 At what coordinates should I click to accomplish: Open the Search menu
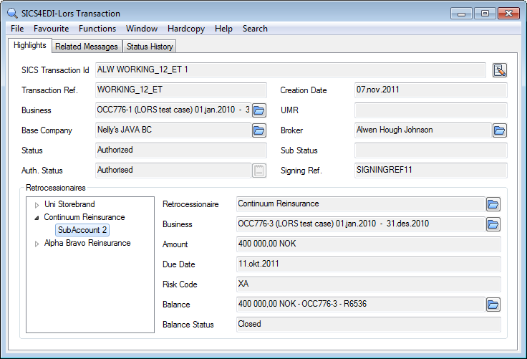tap(255, 29)
